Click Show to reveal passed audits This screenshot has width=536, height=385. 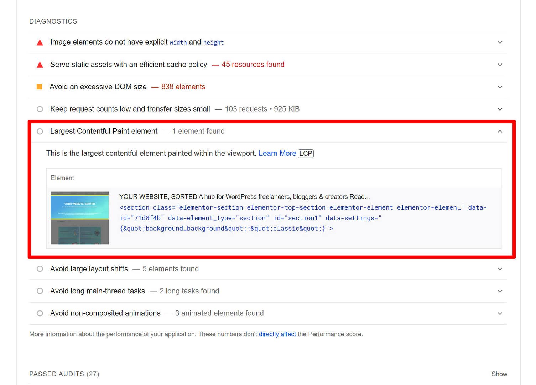[x=499, y=374]
